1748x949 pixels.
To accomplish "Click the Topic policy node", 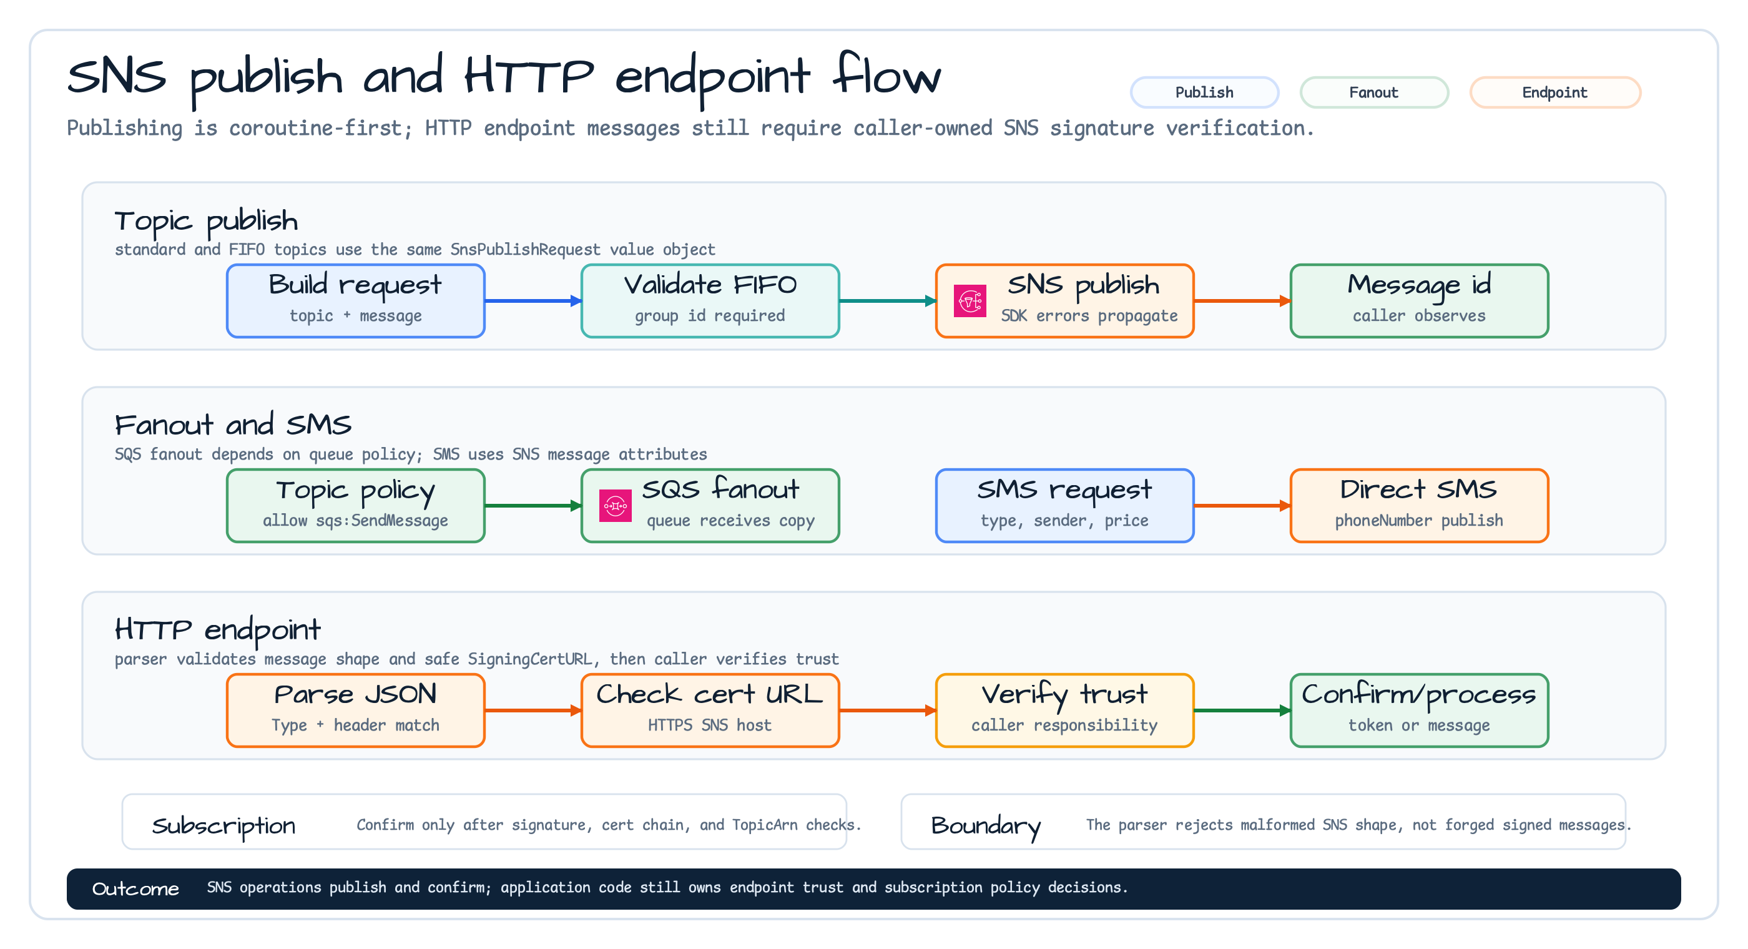I will click(x=356, y=506).
